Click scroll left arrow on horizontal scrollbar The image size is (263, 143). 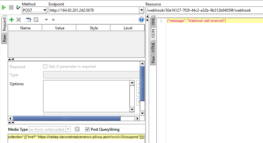point(10,118)
